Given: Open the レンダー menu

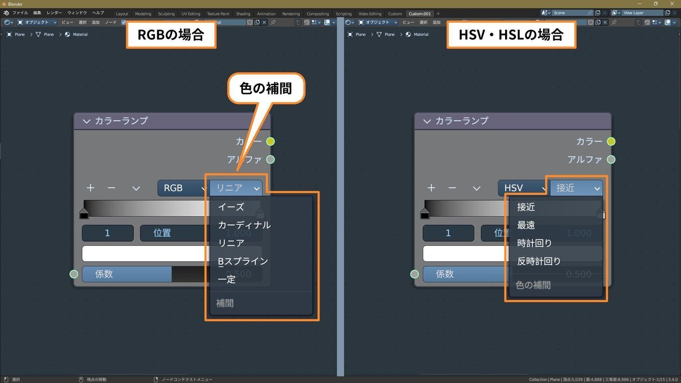Looking at the screenshot, I should coord(54,13).
